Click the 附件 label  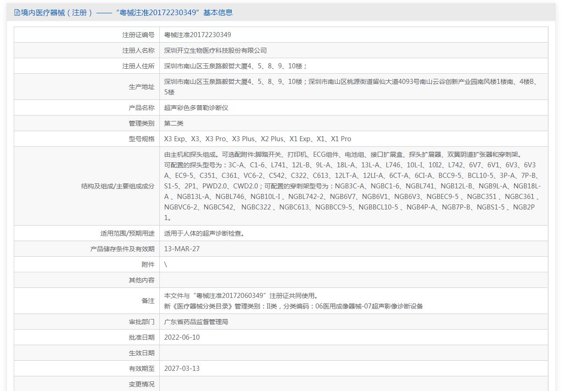pyautogui.click(x=148, y=264)
